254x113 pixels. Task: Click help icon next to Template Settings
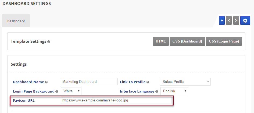[49, 42]
